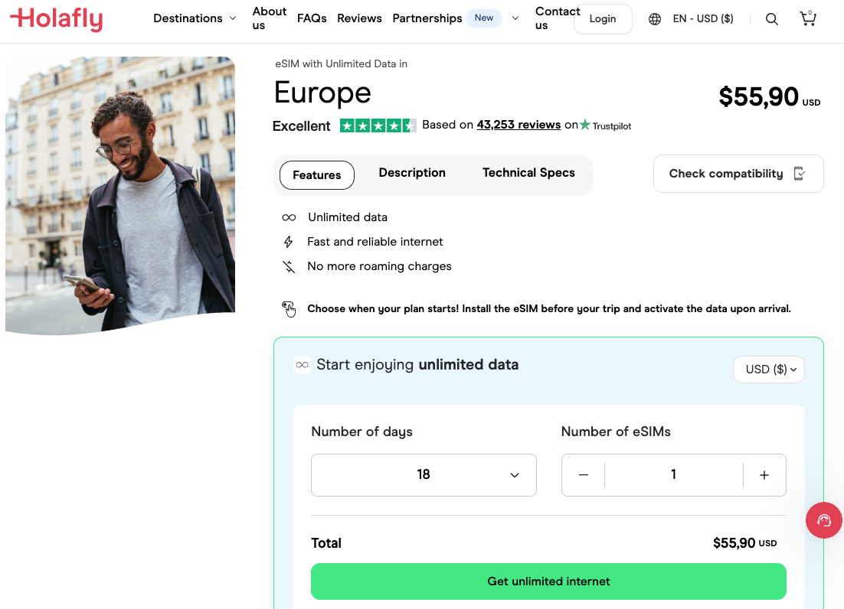The width and height of the screenshot is (844, 609).
Task: Click the Login button
Action: point(603,19)
